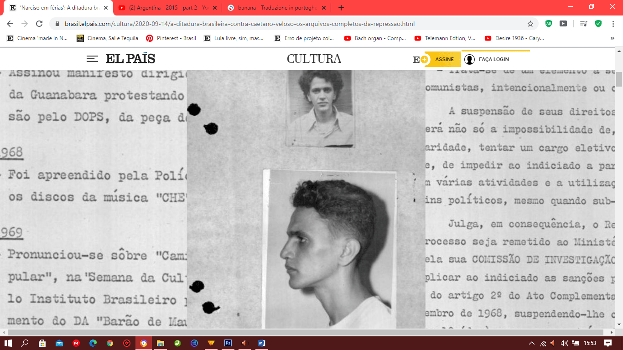Open the El País hamburger menu

coord(92,59)
